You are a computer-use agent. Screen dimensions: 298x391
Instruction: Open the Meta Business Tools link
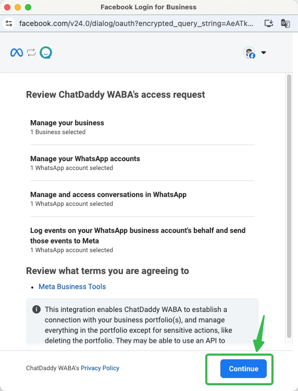tap(72, 286)
